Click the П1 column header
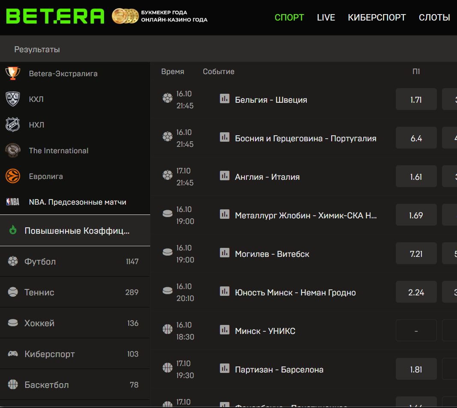This screenshot has width=457, height=408. point(416,71)
